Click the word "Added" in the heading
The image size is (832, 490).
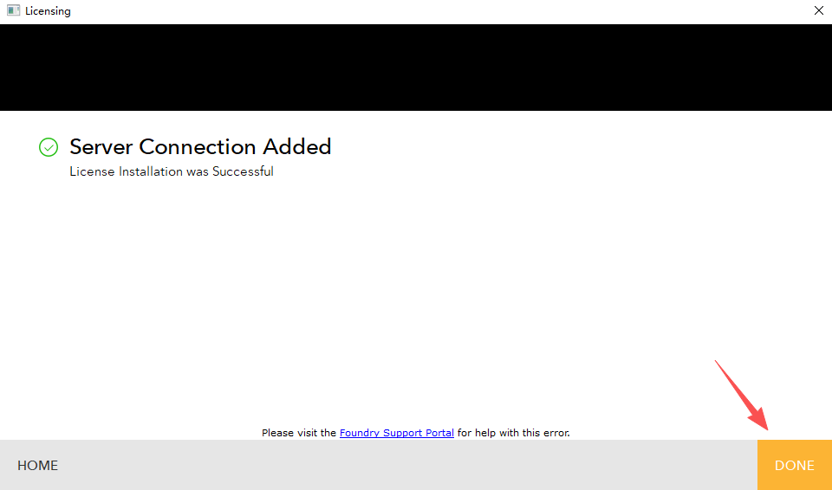click(297, 147)
